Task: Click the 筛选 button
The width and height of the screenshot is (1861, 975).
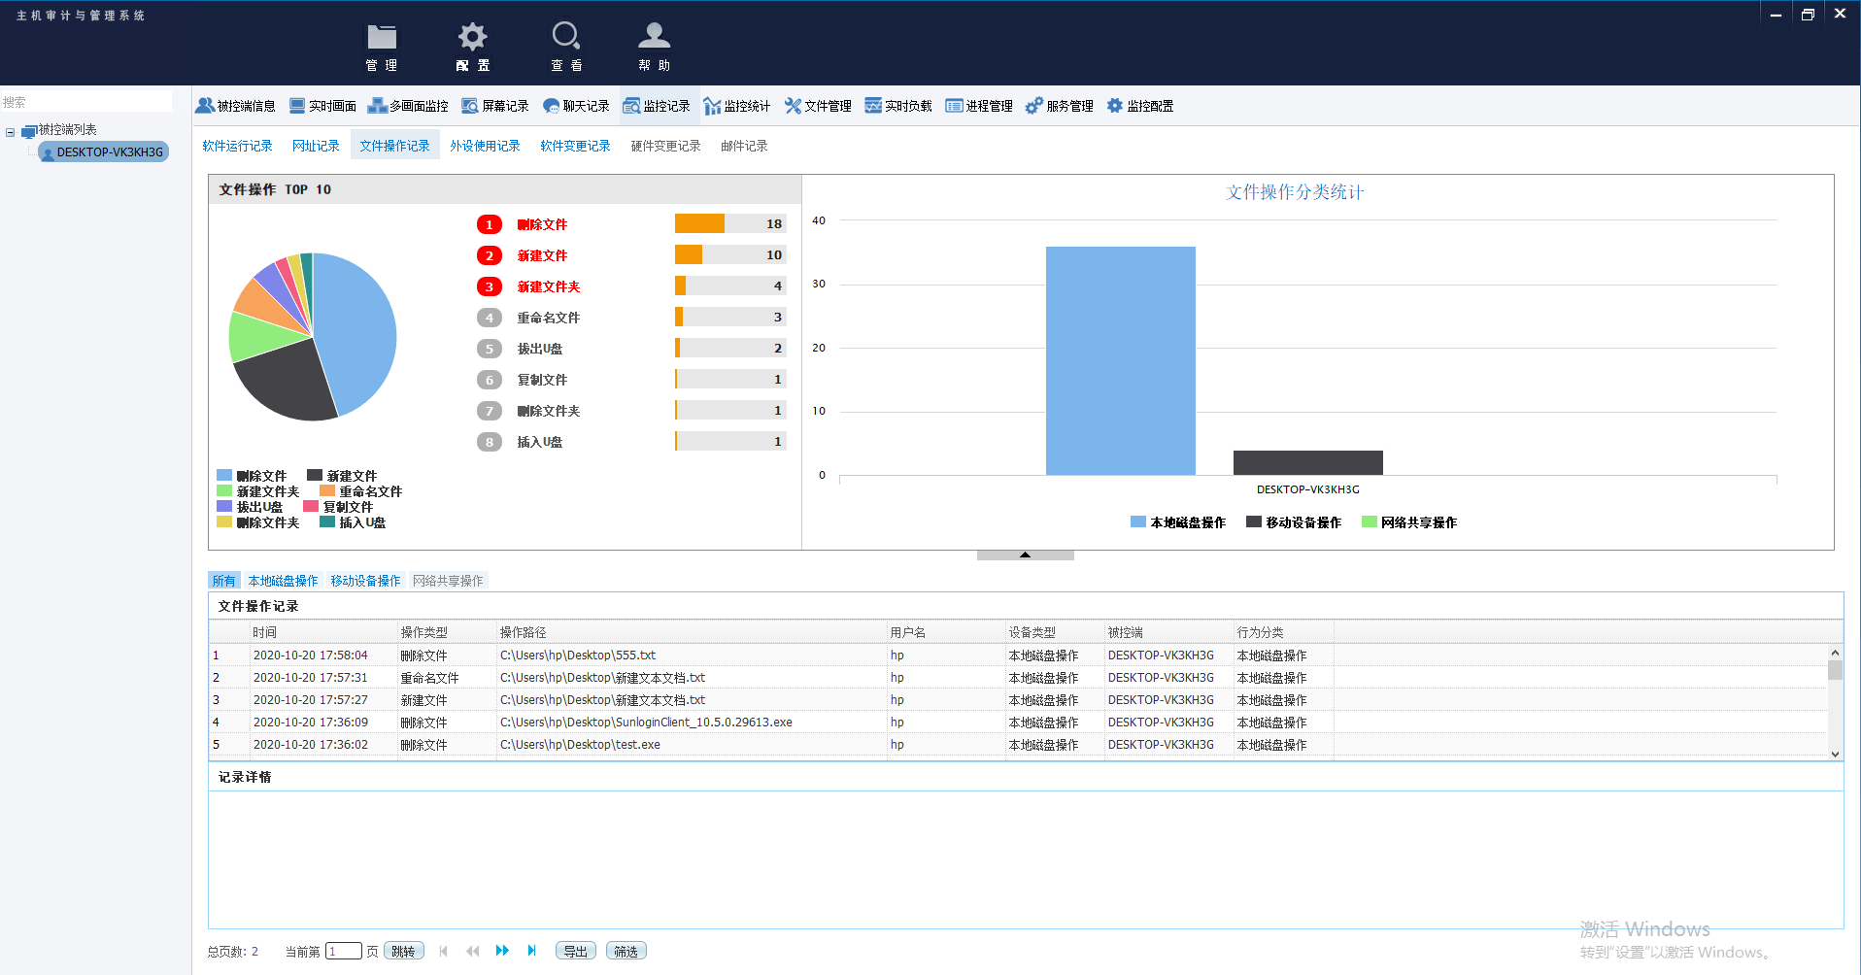Action: click(x=626, y=951)
